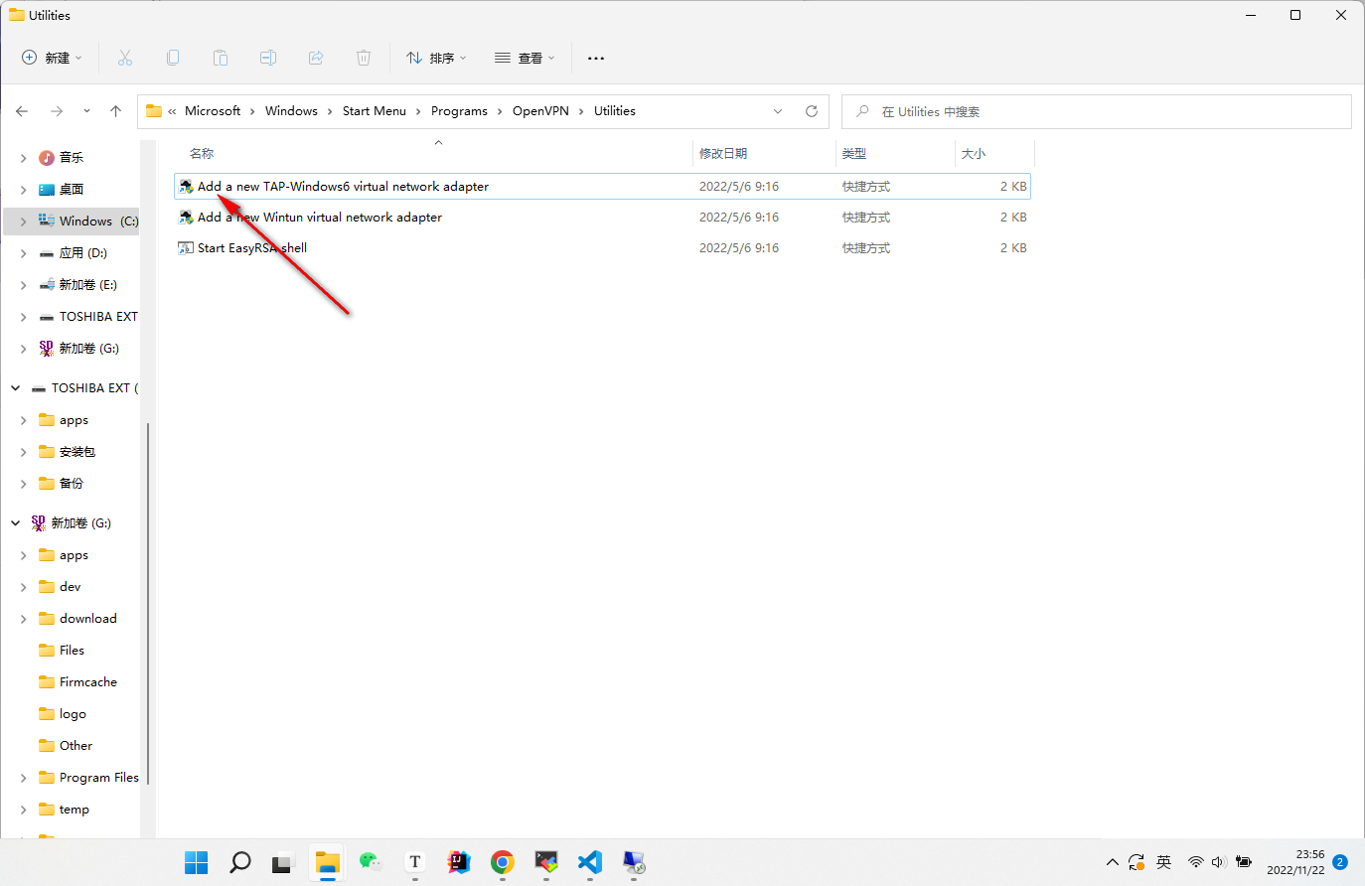This screenshot has width=1365, height=886.
Task: Open the 排序 sort dropdown
Action: point(436,58)
